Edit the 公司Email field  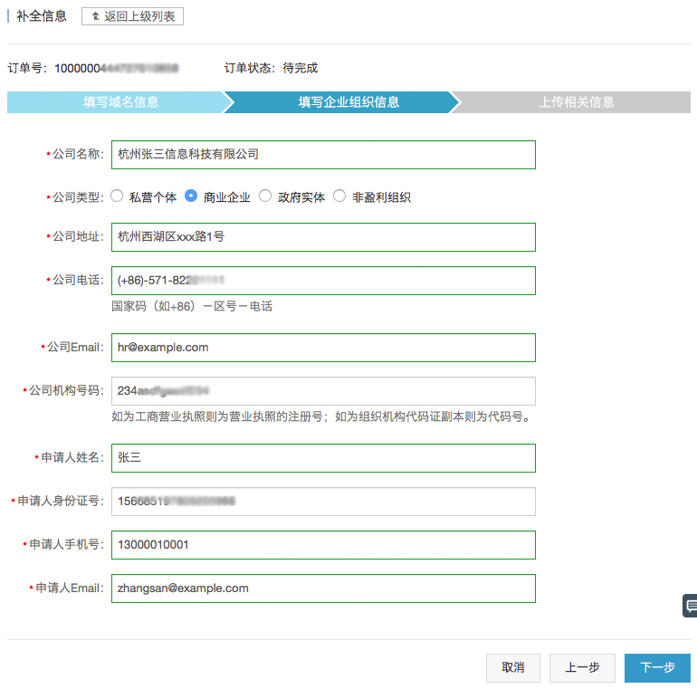click(323, 348)
